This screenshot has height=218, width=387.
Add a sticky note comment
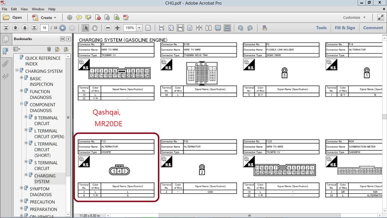[79, 17]
